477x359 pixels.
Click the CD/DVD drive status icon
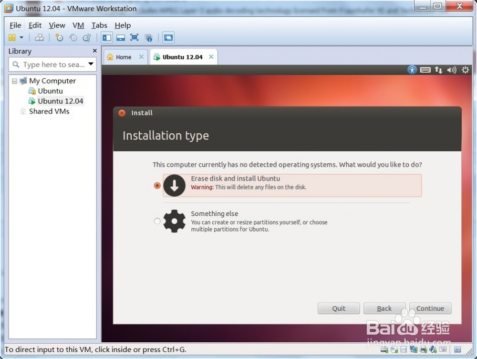(x=394, y=349)
